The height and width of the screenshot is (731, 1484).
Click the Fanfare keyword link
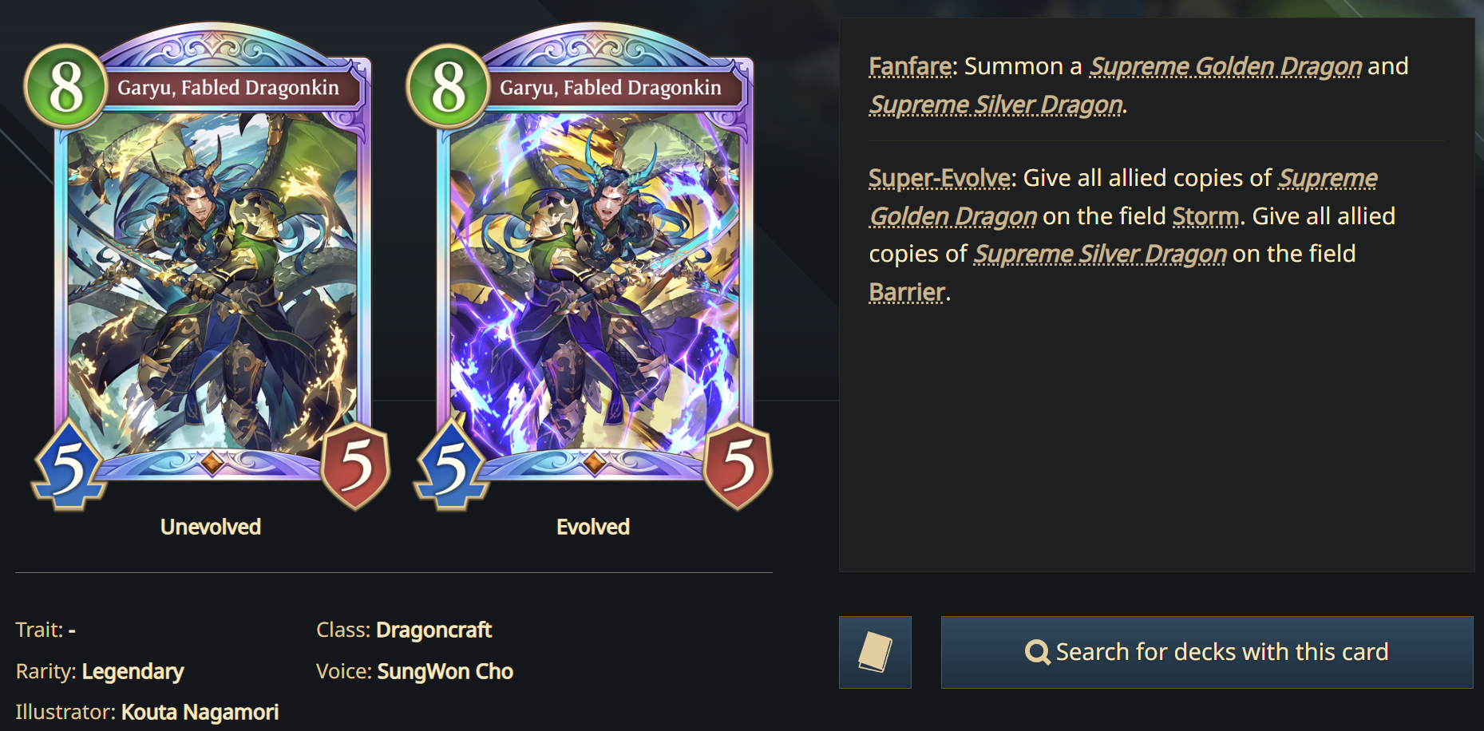pos(910,66)
